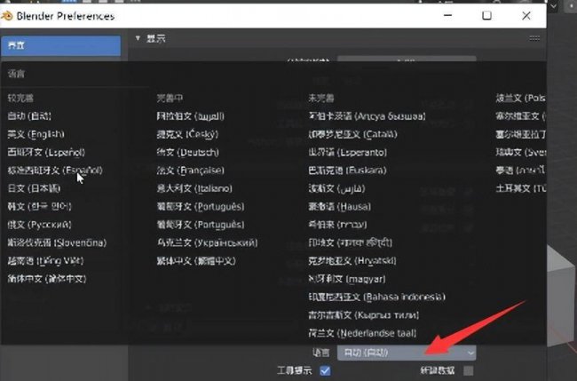This screenshot has width=577, height=381.
Task: Choose 土耳其文 Turkish language entry
Action: pyautogui.click(x=520, y=188)
